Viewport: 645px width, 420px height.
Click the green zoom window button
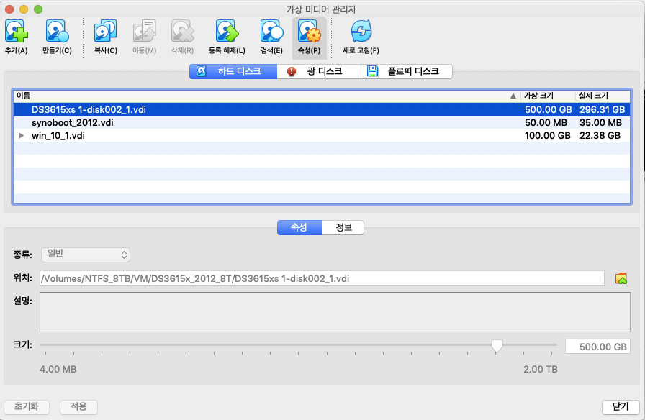pyautogui.click(x=38, y=9)
